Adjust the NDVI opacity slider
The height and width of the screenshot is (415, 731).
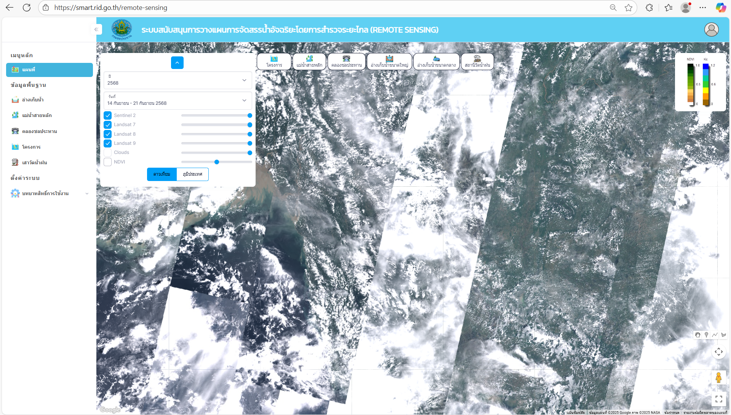217,162
